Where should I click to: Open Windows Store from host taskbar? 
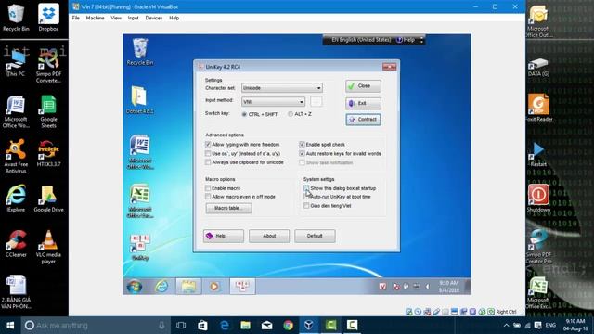pos(202,326)
